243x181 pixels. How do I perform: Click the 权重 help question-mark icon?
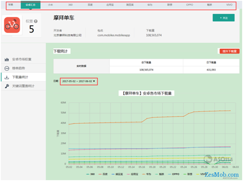click(36, 21)
